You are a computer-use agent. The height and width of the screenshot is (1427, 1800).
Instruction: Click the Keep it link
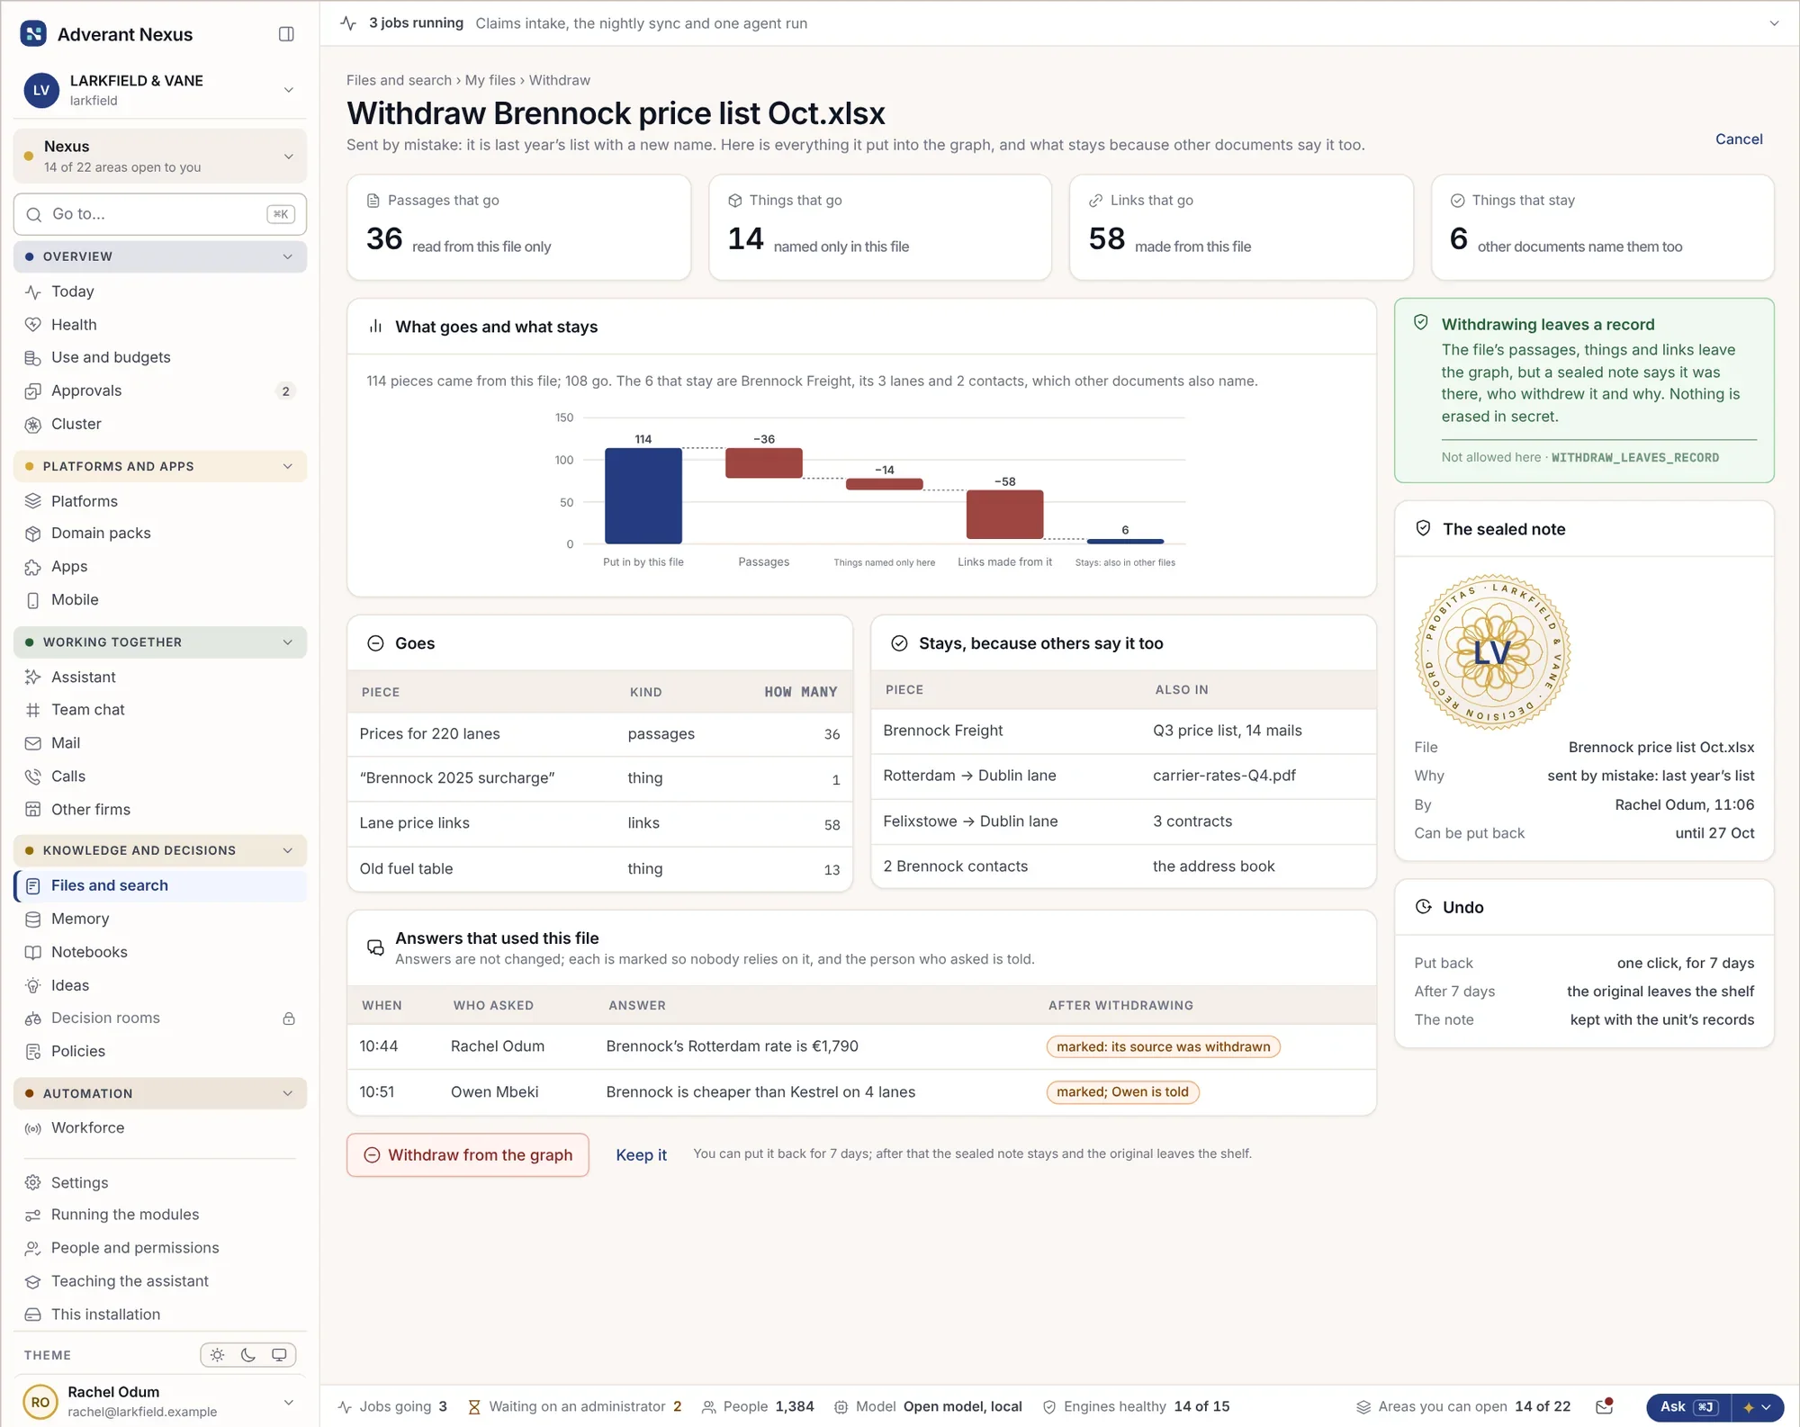641,1155
